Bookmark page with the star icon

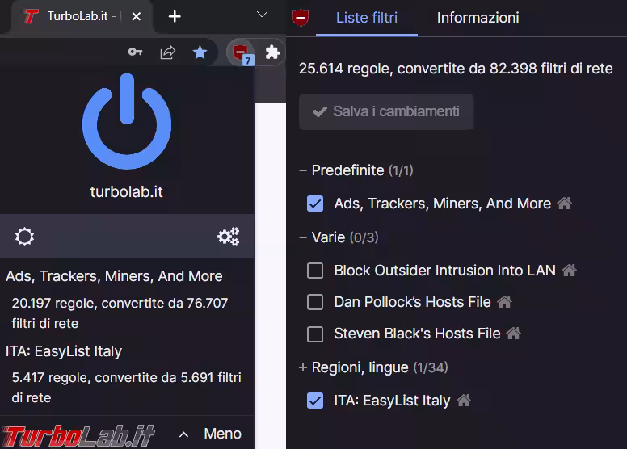[200, 52]
